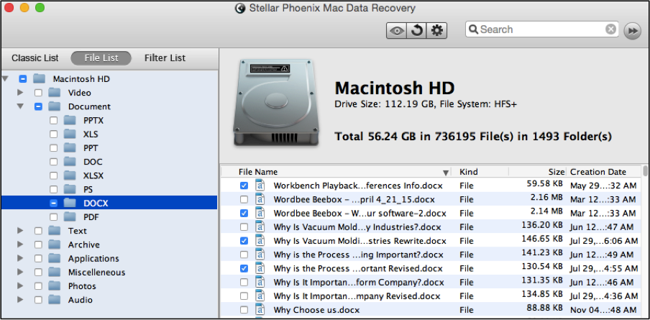Open the Filter List tab
The height and width of the screenshot is (320, 650).
tap(165, 58)
